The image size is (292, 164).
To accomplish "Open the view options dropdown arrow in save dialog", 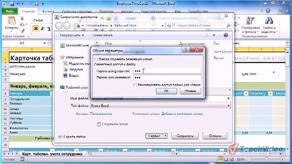I will click(x=214, y=35).
